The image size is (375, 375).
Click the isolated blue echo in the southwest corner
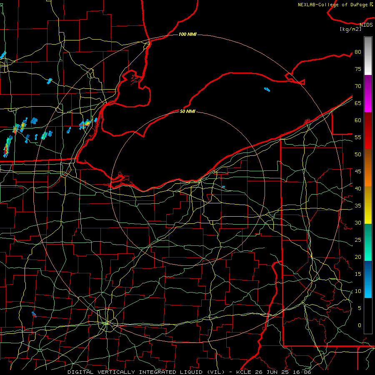(34, 315)
